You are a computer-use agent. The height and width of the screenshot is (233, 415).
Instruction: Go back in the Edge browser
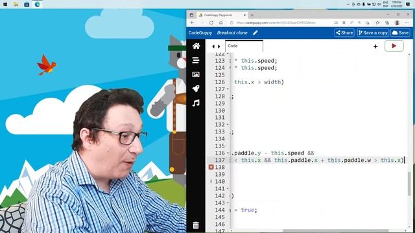coord(193,23)
